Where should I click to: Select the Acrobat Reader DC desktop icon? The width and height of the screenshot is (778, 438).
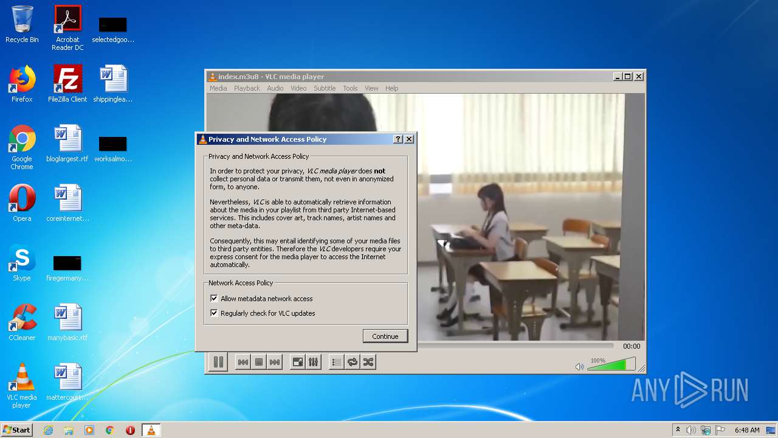coord(67,28)
